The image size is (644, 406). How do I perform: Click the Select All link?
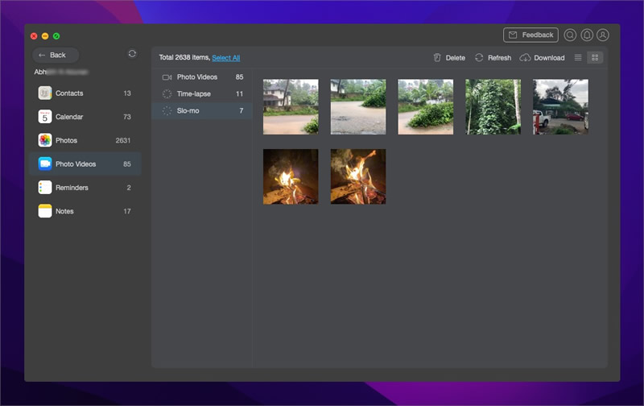click(x=226, y=58)
